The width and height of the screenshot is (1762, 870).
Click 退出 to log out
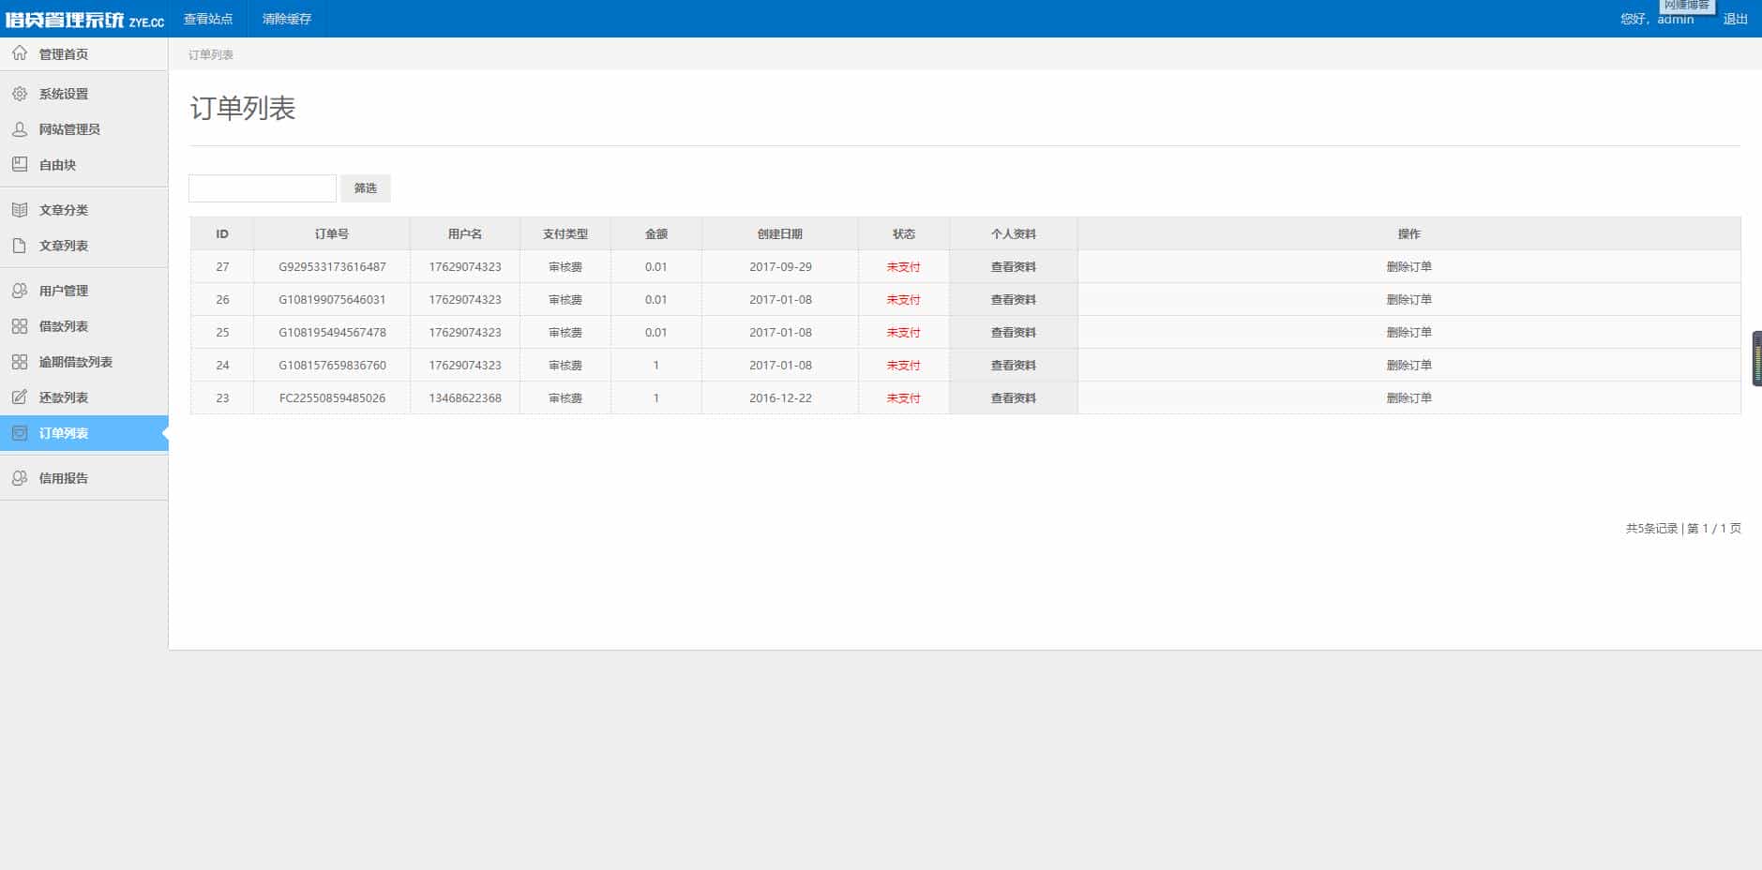pos(1735,19)
